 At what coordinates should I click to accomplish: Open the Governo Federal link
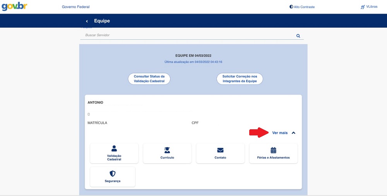pos(75,7)
